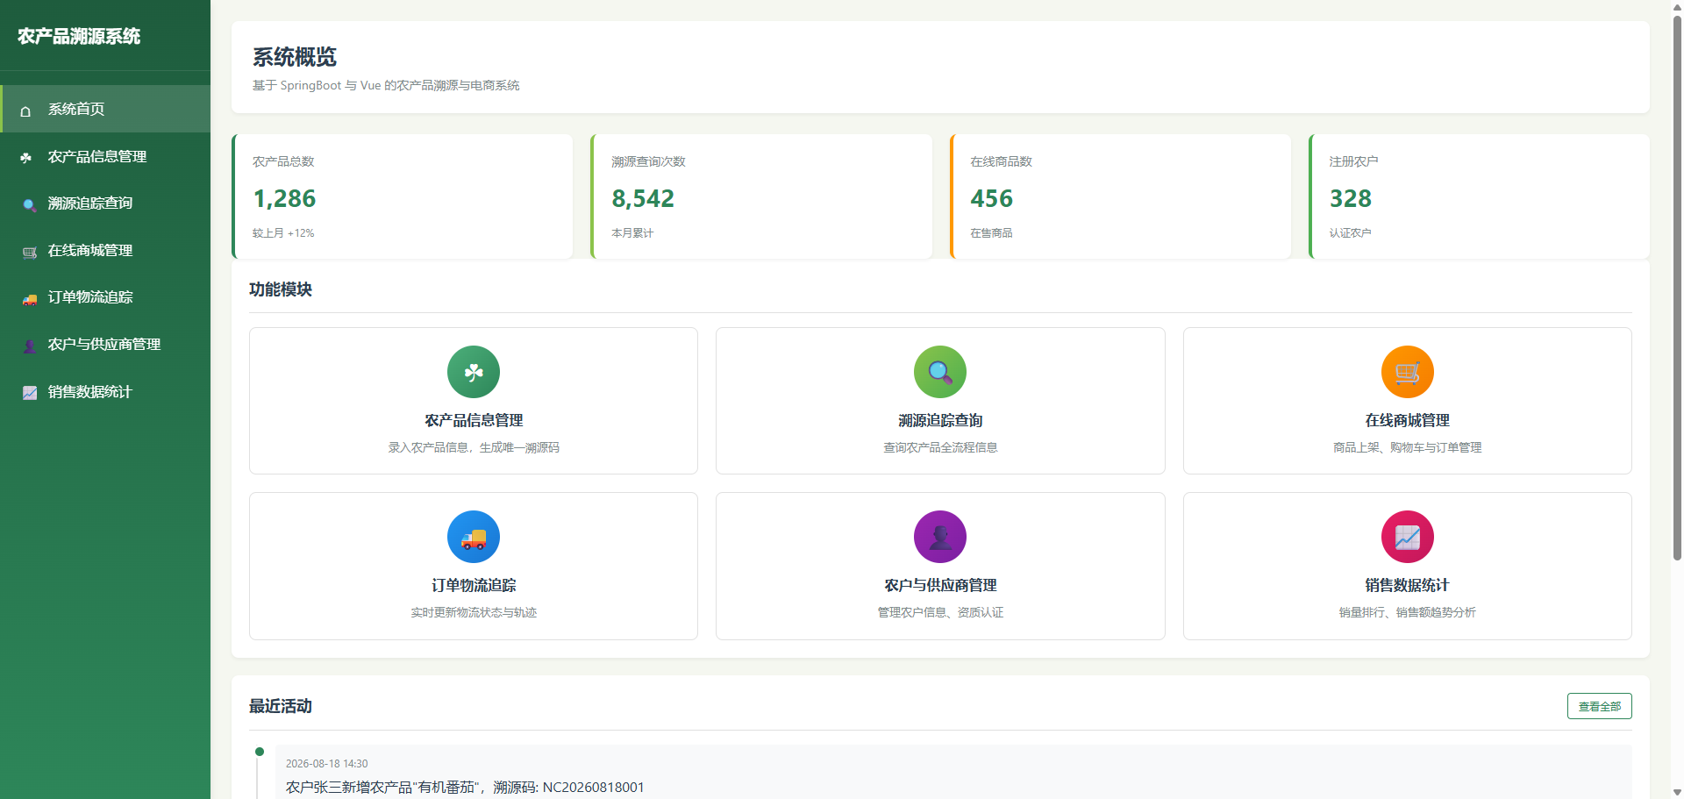
Task: Click the 最近活动 section heading
Action: (281, 706)
